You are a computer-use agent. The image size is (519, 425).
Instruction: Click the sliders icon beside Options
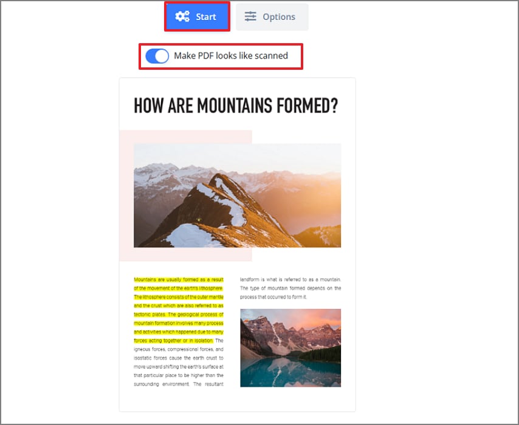(250, 16)
